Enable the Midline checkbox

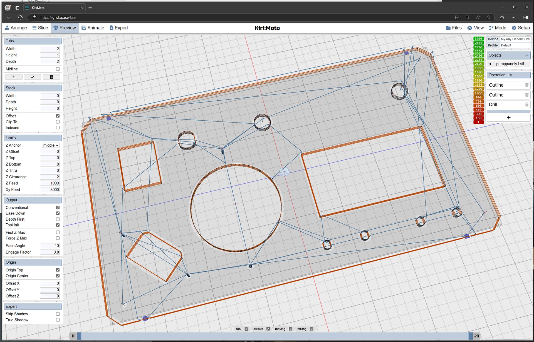pyautogui.click(x=58, y=69)
